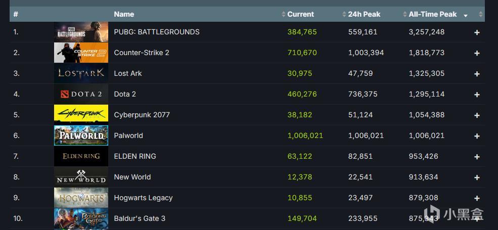The image size is (498, 230).
Task: Select ELDEN RING all-time peak 953,426
Action: (423, 156)
